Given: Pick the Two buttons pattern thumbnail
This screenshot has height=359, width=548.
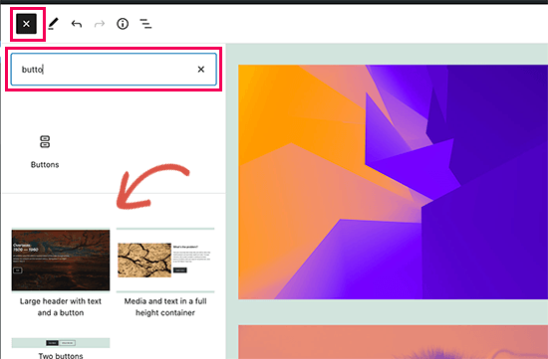Looking at the screenshot, I should point(61,343).
